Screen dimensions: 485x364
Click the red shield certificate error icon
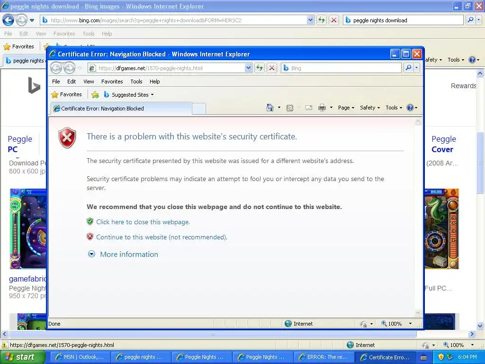67,137
